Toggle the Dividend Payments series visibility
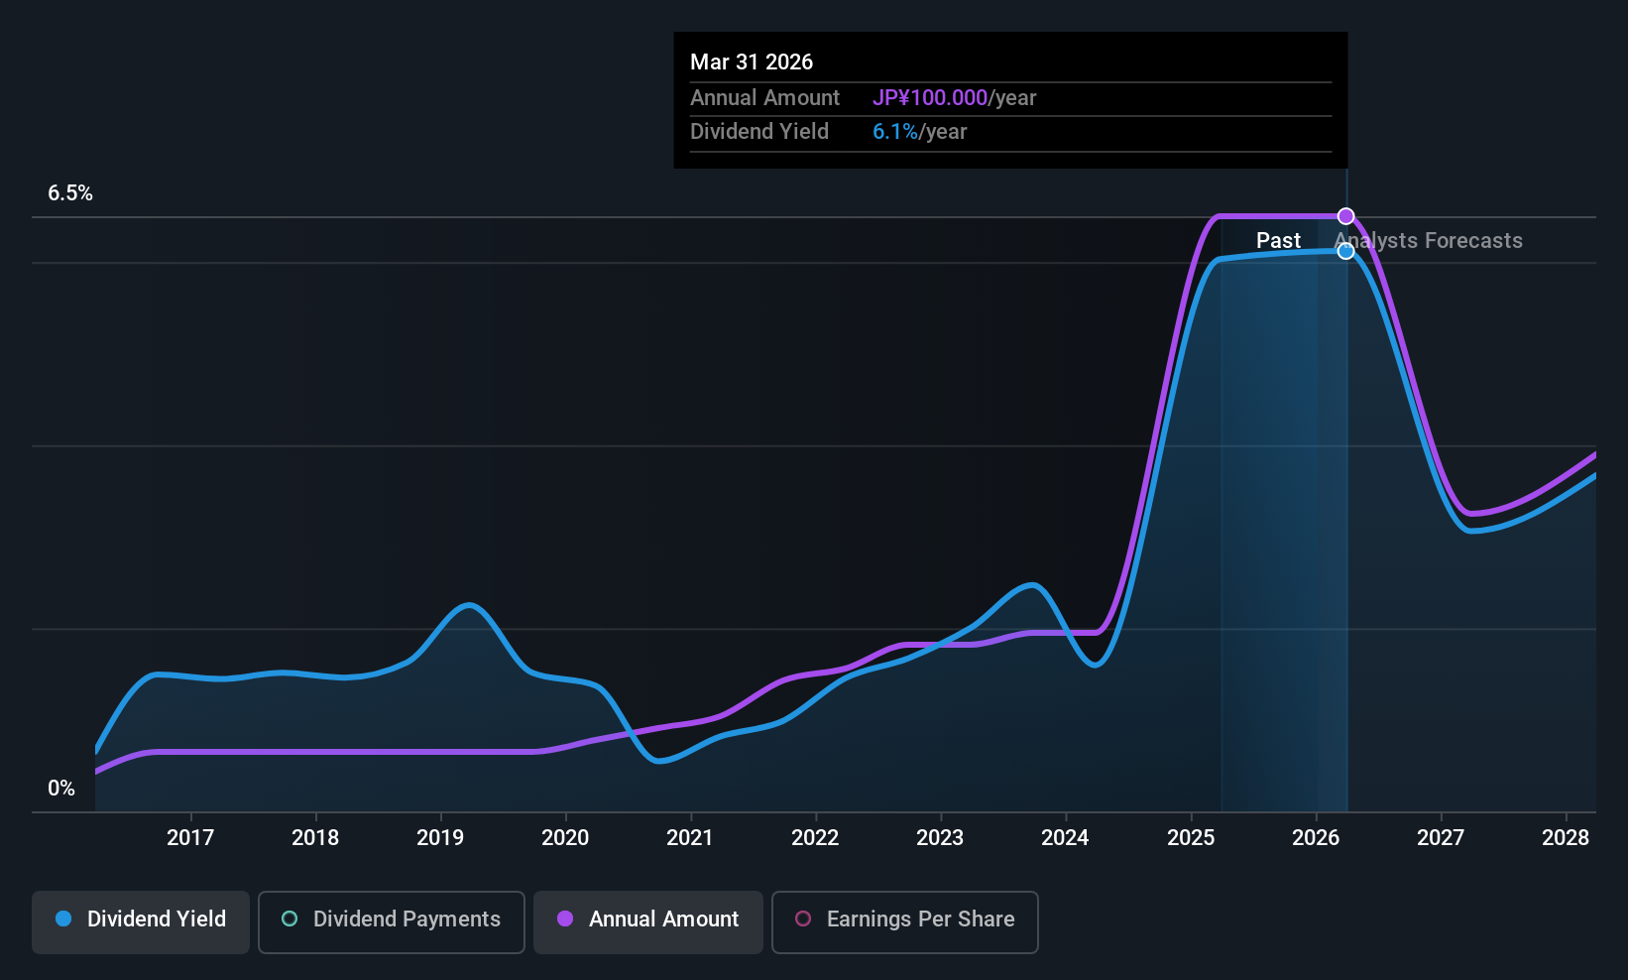The image size is (1628, 980). [391, 921]
